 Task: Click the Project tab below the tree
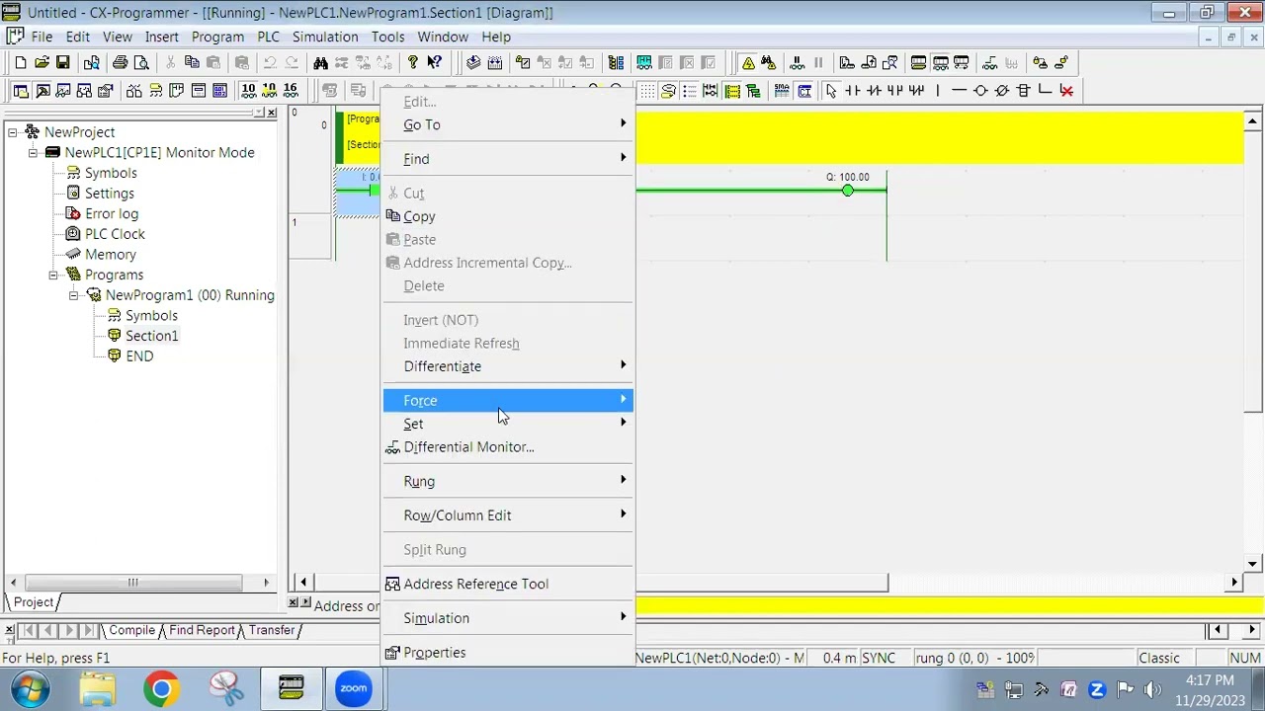[x=33, y=602]
